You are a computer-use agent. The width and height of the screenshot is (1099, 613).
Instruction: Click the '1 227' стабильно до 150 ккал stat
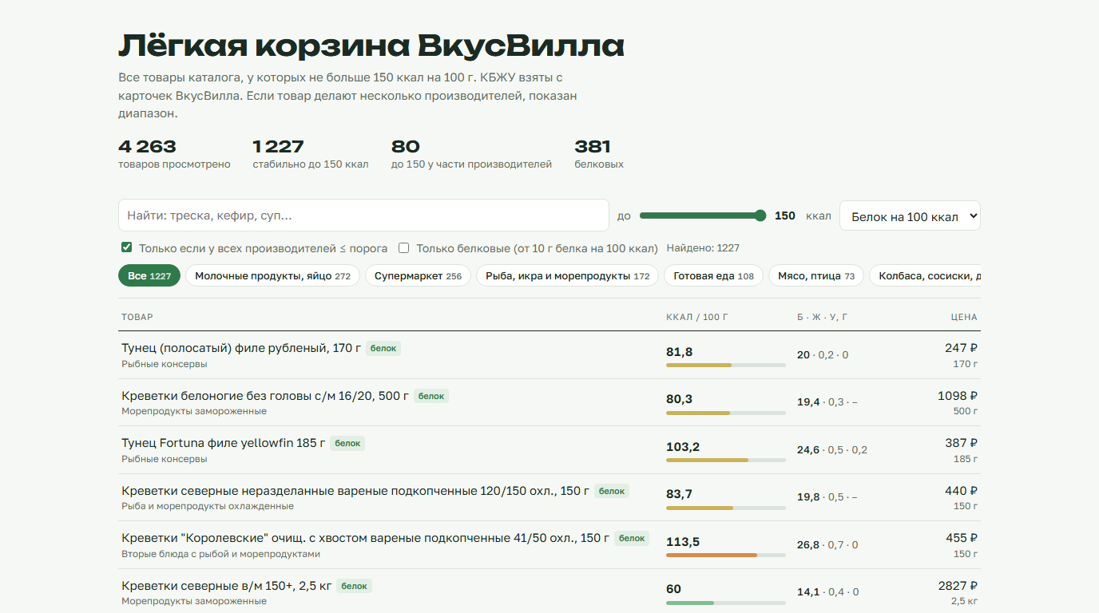tap(278, 147)
